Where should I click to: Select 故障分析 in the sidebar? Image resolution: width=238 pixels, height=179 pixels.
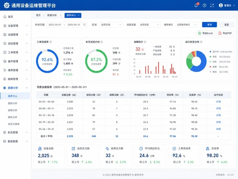point(12,110)
